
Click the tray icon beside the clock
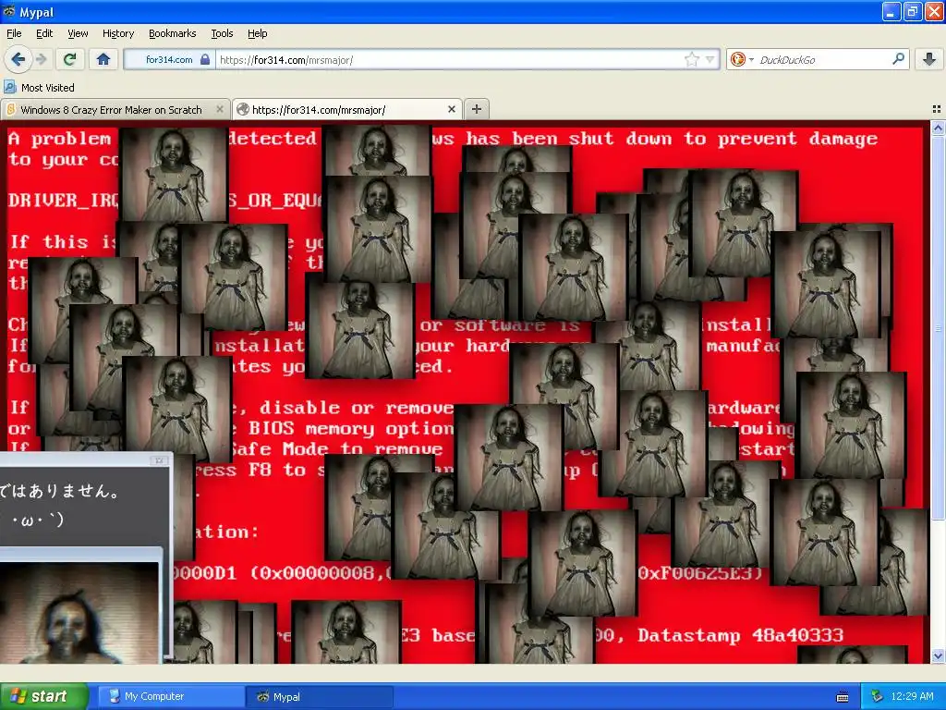(877, 696)
